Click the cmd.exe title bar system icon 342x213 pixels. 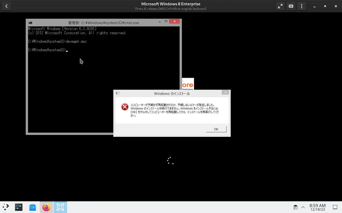(30, 23)
